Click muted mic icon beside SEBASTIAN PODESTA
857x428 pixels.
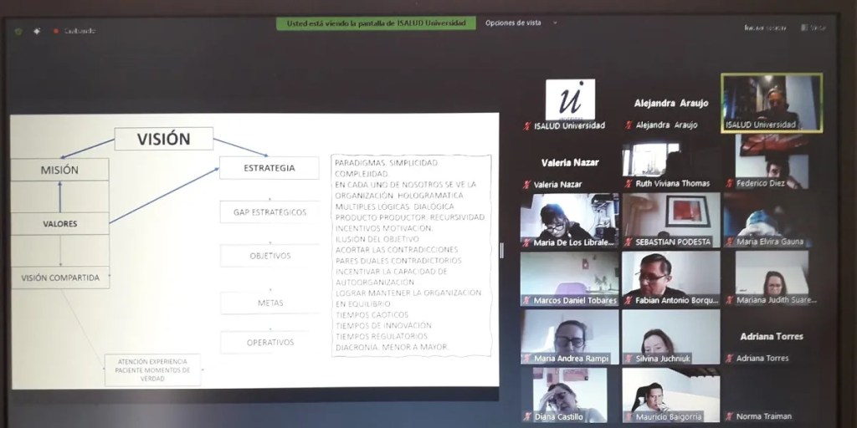(x=628, y=242)
